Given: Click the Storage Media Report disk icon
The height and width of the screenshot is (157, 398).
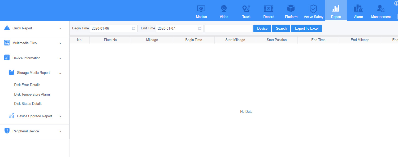Looking at the screenshot, I should point(11,73).
